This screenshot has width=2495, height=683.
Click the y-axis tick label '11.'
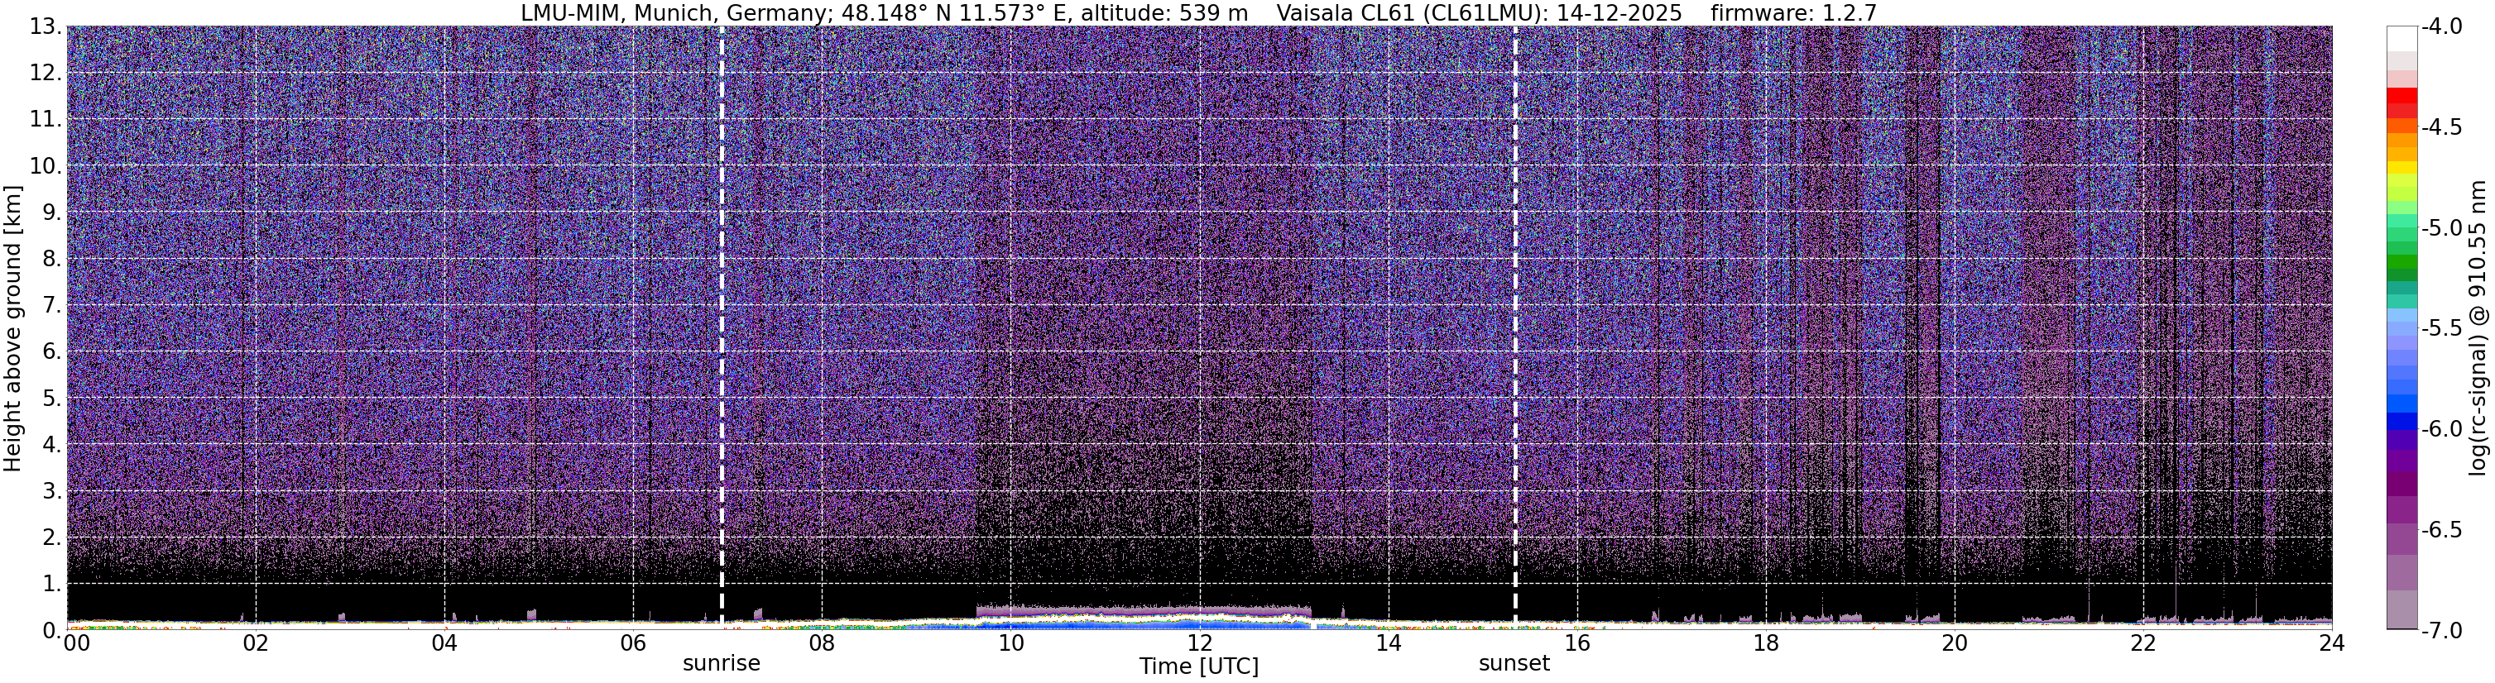pos(45,120)
